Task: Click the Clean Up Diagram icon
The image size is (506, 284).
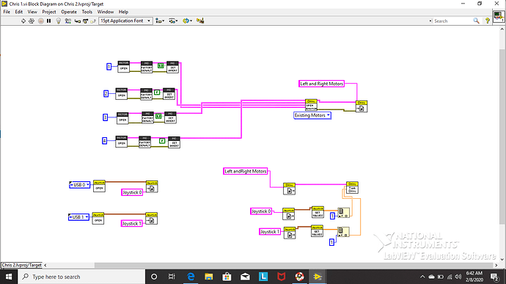Action: (200, 21)
